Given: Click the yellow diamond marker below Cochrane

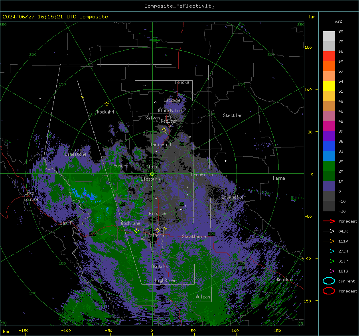Looking at the screenshot, I should point(136,231).
